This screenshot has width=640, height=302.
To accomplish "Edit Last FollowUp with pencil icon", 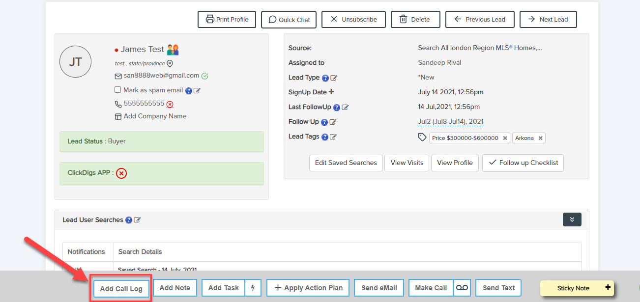I will coord(345,107).
